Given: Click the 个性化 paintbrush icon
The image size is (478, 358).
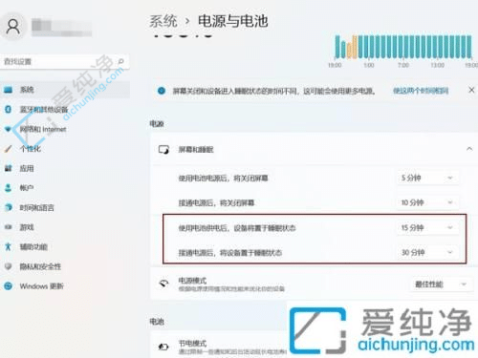Looking at the screenshot, I should coord(8,149).
